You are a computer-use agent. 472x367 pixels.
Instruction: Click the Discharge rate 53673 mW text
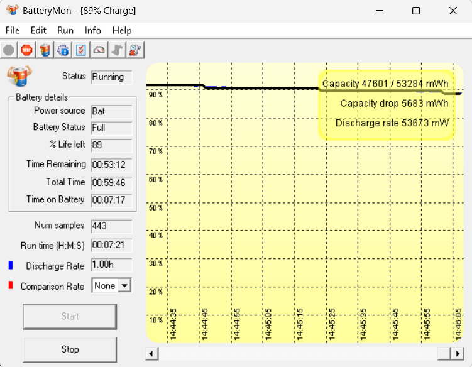coord(392,123)
